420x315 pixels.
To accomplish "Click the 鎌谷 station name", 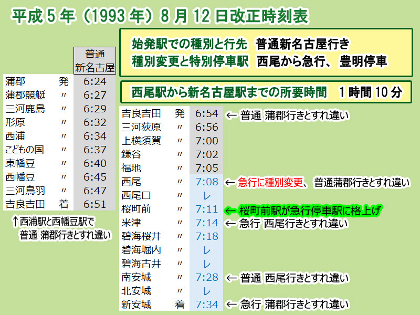I will (131, 154).
